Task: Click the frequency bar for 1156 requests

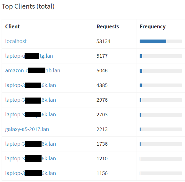Action: [161, 173]
